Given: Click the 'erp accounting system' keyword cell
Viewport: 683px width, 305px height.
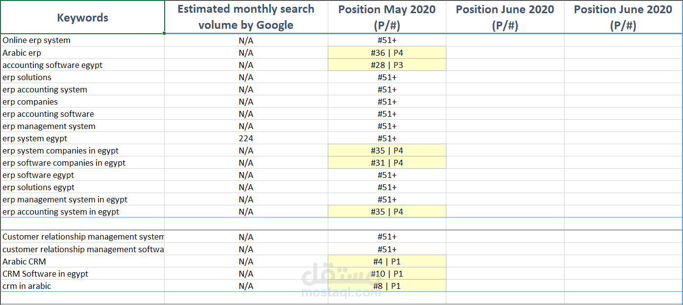Looking at the screenshot, I should 82,89.
